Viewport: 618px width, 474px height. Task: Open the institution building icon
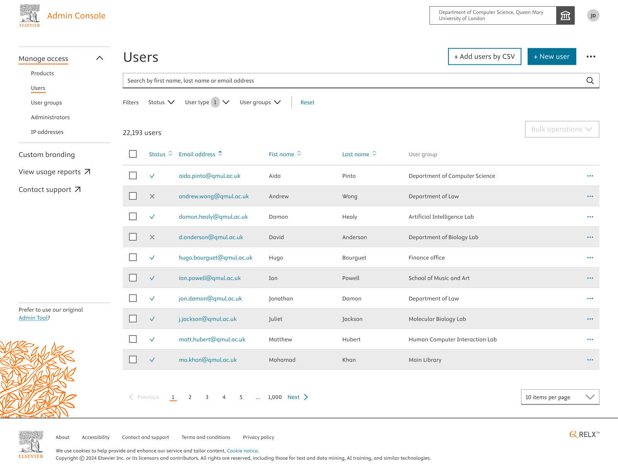pyautogui.click(x=565, y=15)
